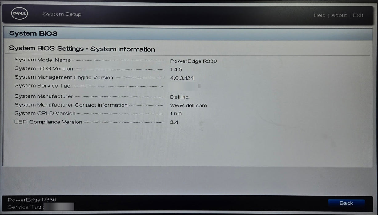Select the System CPLD Version label

[x=45, y=113]
